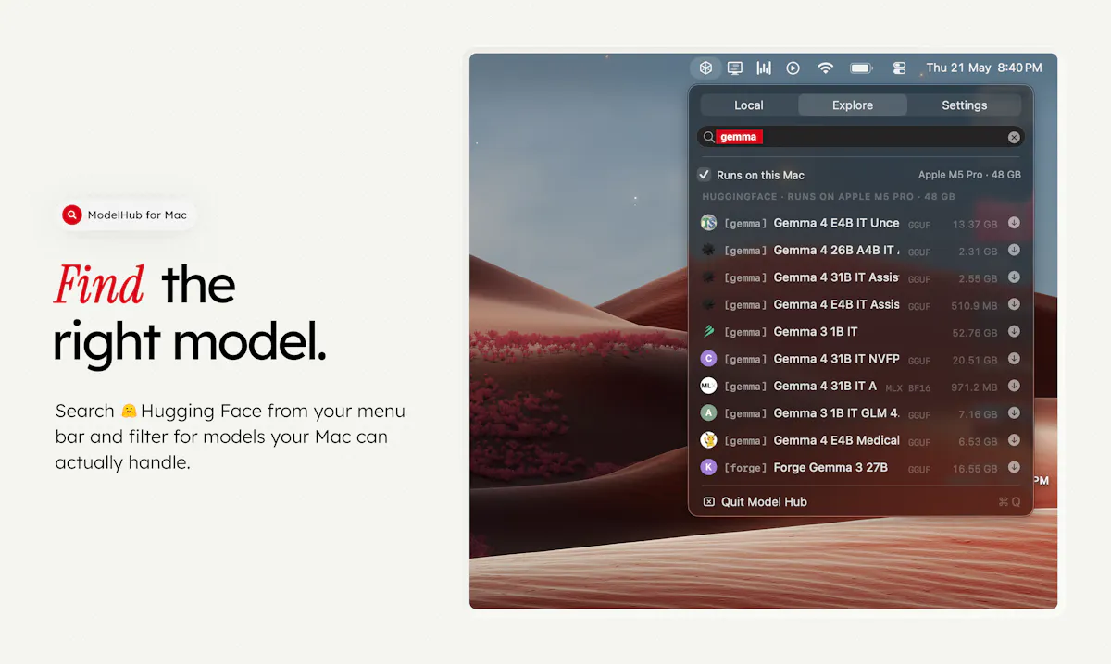The width and height of the screenshot is (1111, 664).
Task: Click the red search icon in ModelHub badge
Action: [72, 215]
